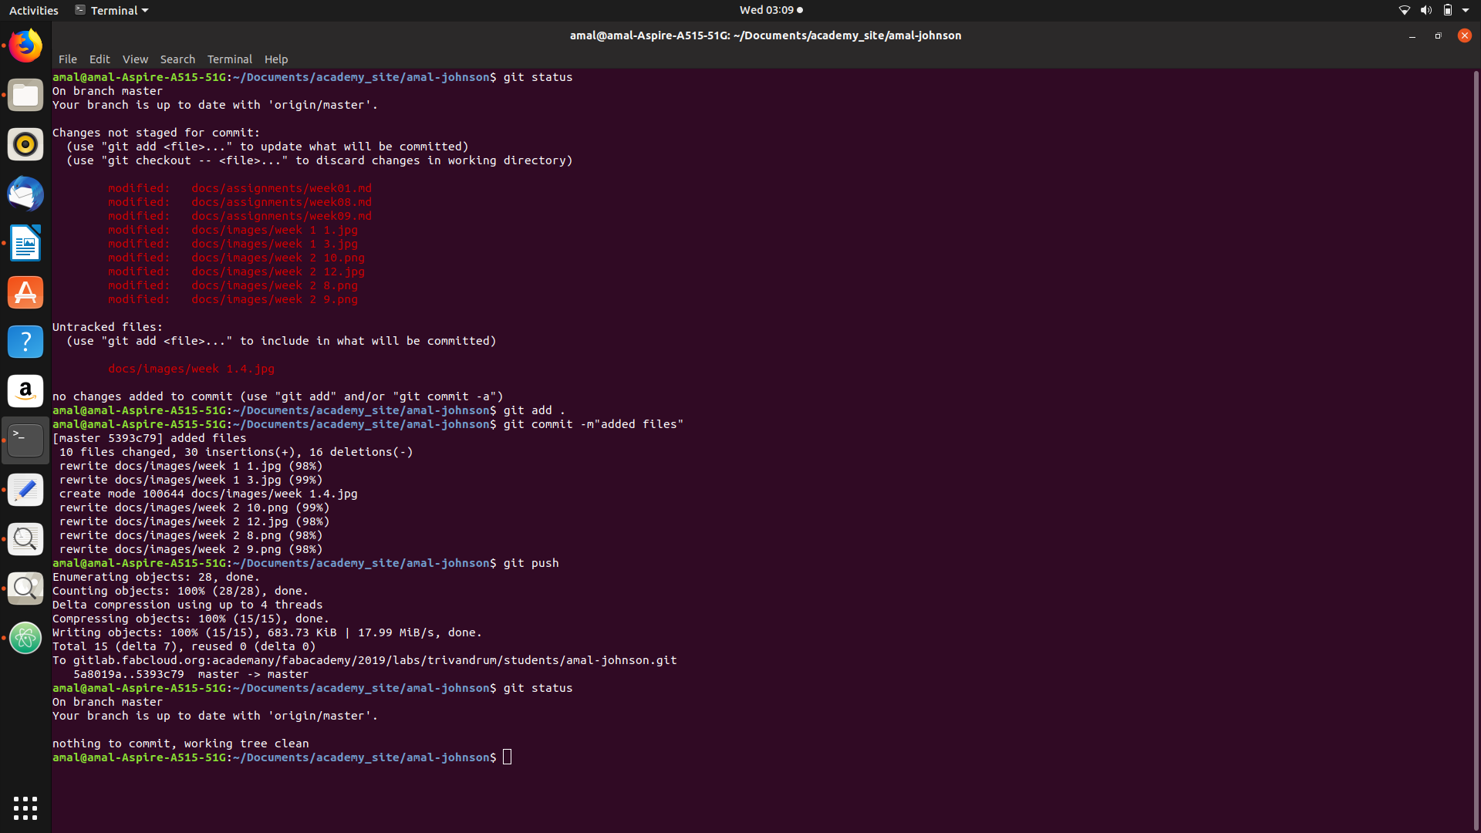
Task: Open the Help question mark icon
Action: pos(25,342)
